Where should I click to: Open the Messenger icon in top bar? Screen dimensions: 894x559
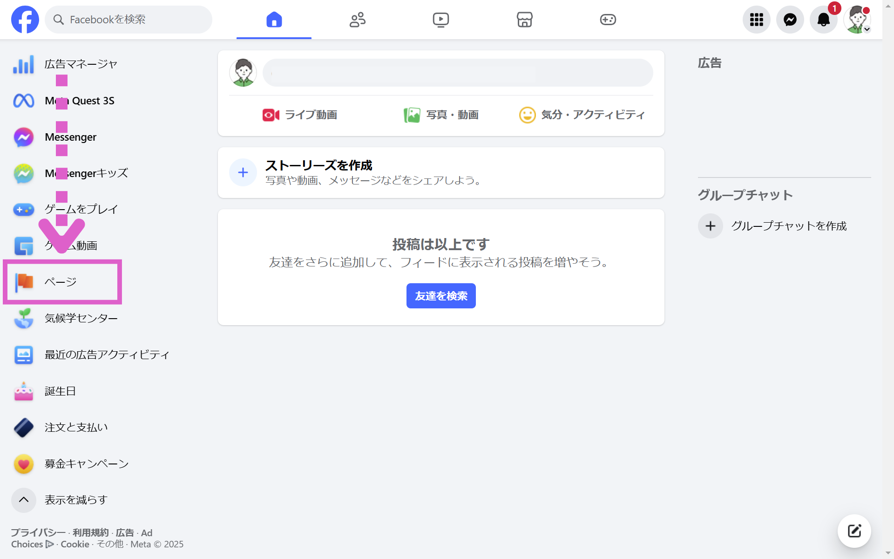click(x=790, y=20)
